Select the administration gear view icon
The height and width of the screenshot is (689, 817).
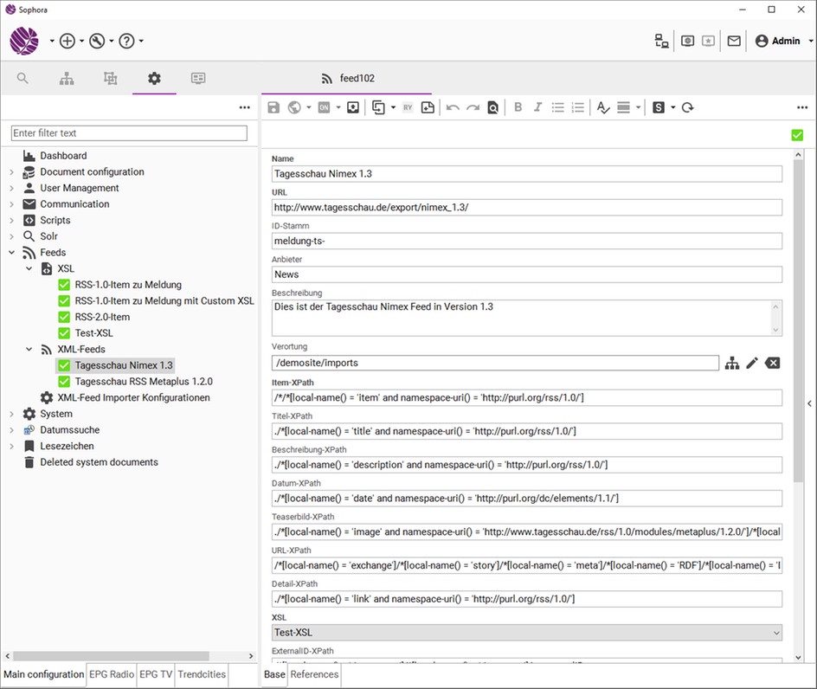[x=154, y=78]
